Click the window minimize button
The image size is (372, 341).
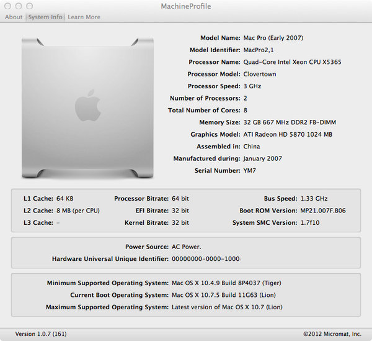(x=19, y=6)
